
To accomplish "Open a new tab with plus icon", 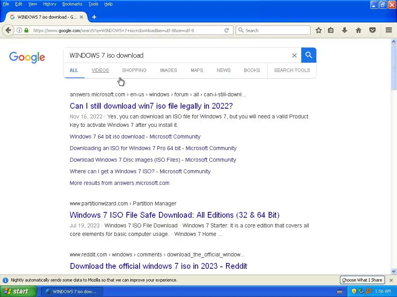I will (x=94, y=17).
